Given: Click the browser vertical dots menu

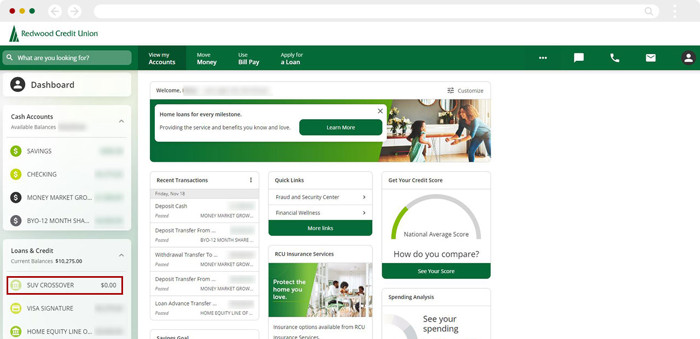Looking at the screenshot, I should coord(675,11).
